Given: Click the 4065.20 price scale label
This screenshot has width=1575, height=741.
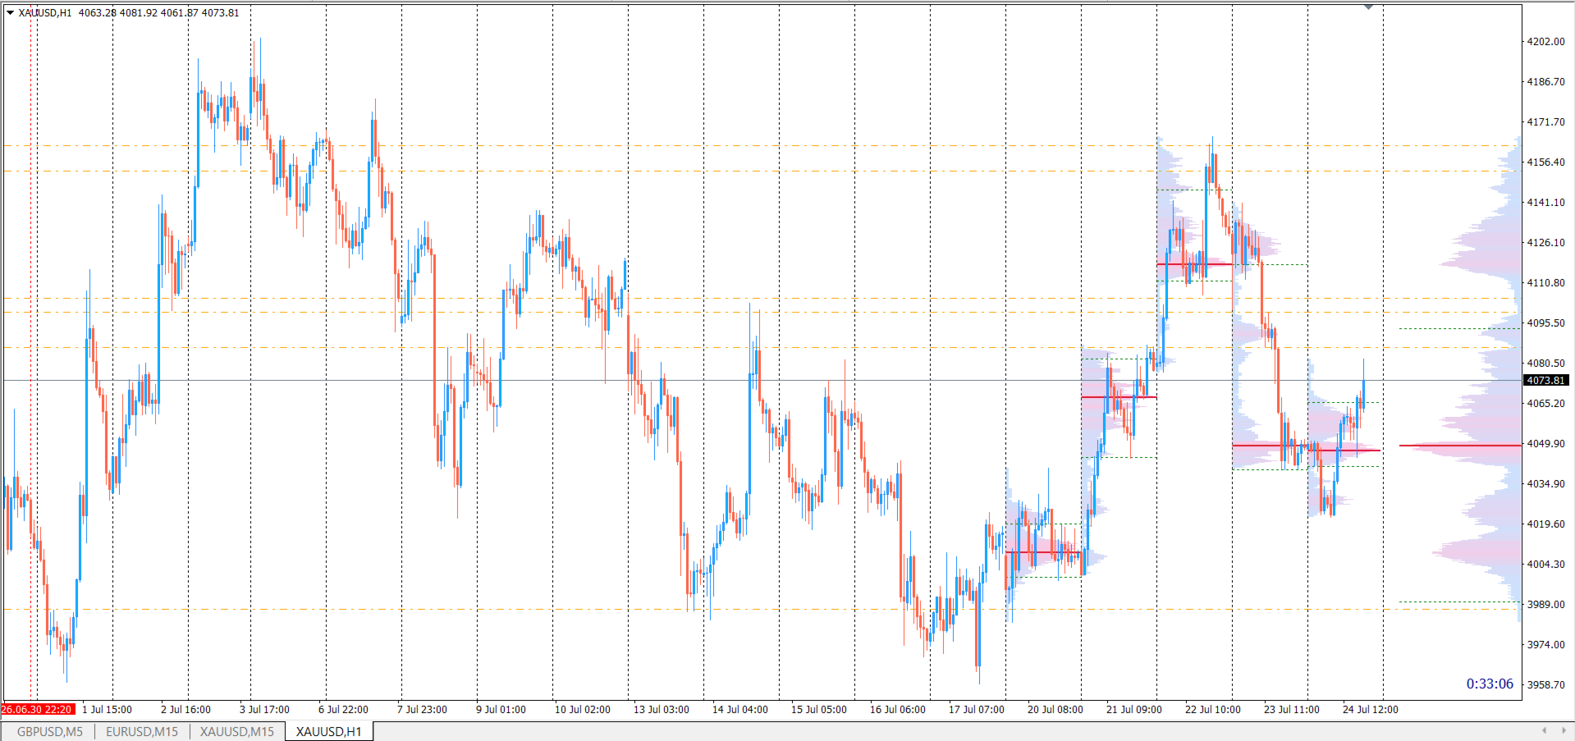Looking at the screenshot, I should pyautogui.click(x=1545, y=404).
